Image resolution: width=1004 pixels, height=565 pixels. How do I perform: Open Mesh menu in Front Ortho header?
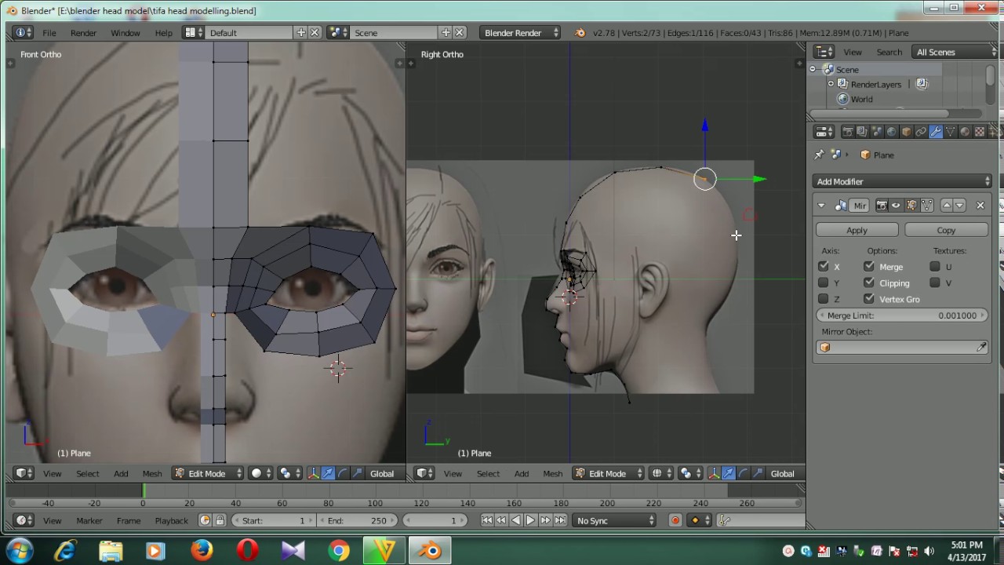tap(152, 473)
